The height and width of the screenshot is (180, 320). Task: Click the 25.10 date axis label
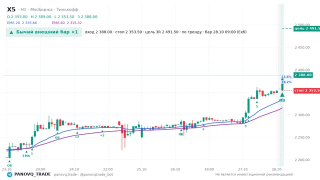141,169
